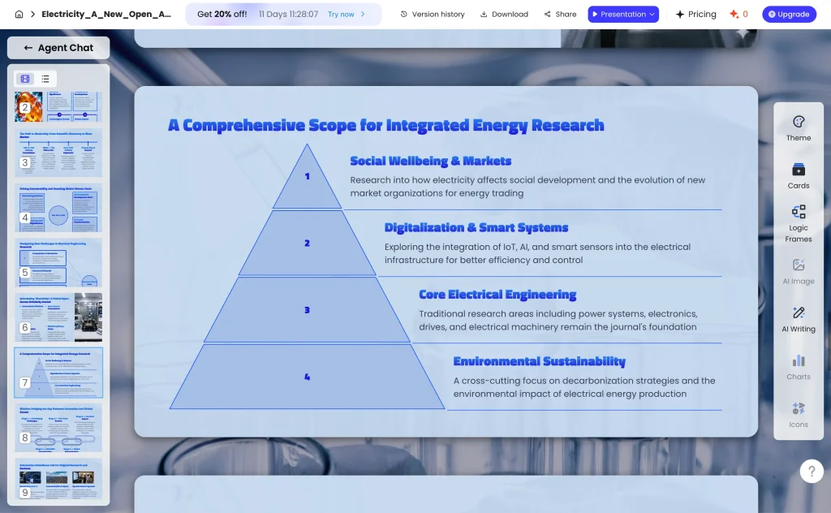
Task: Click the Upgrade button
Action: pos(789,15)
